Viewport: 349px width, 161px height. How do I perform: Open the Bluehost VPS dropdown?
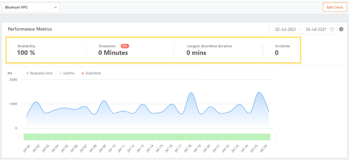click(31, 7)
